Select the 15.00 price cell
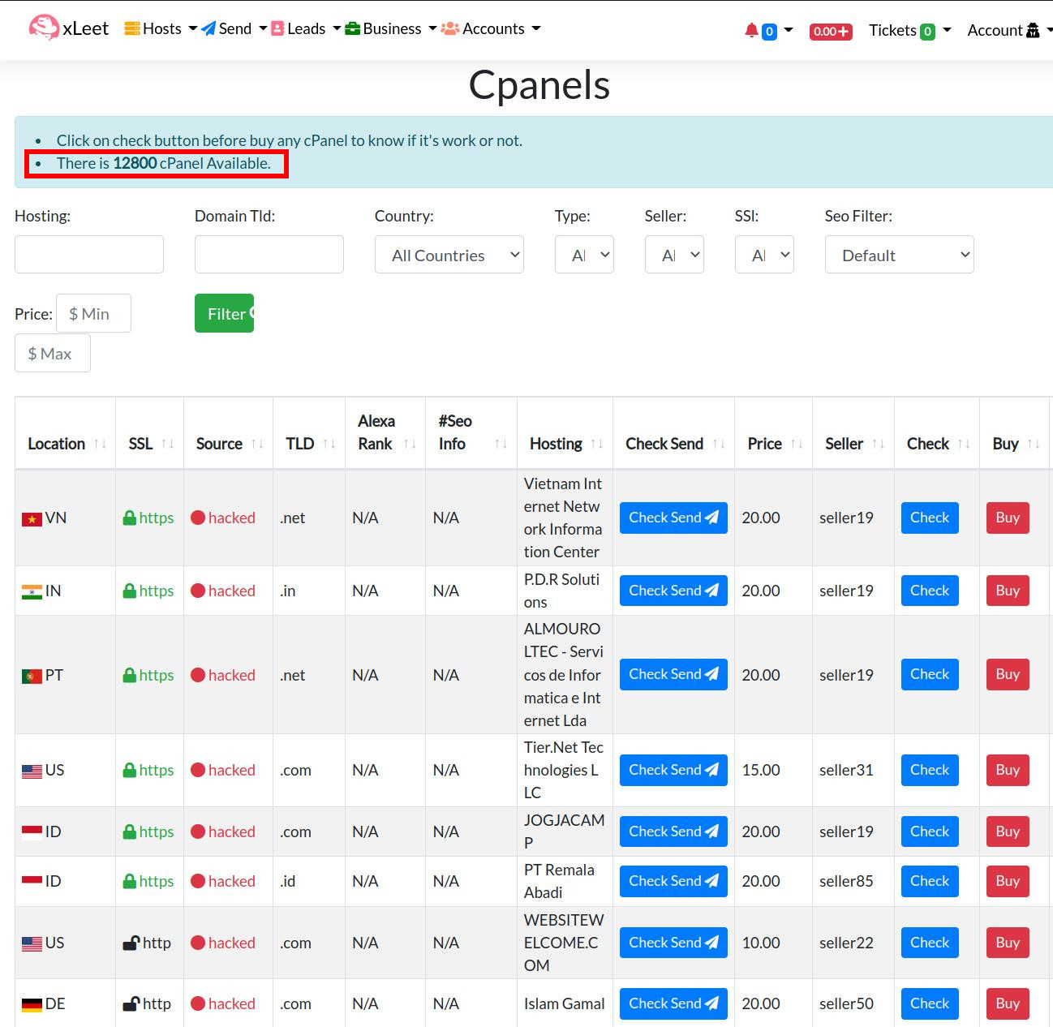 761,770
